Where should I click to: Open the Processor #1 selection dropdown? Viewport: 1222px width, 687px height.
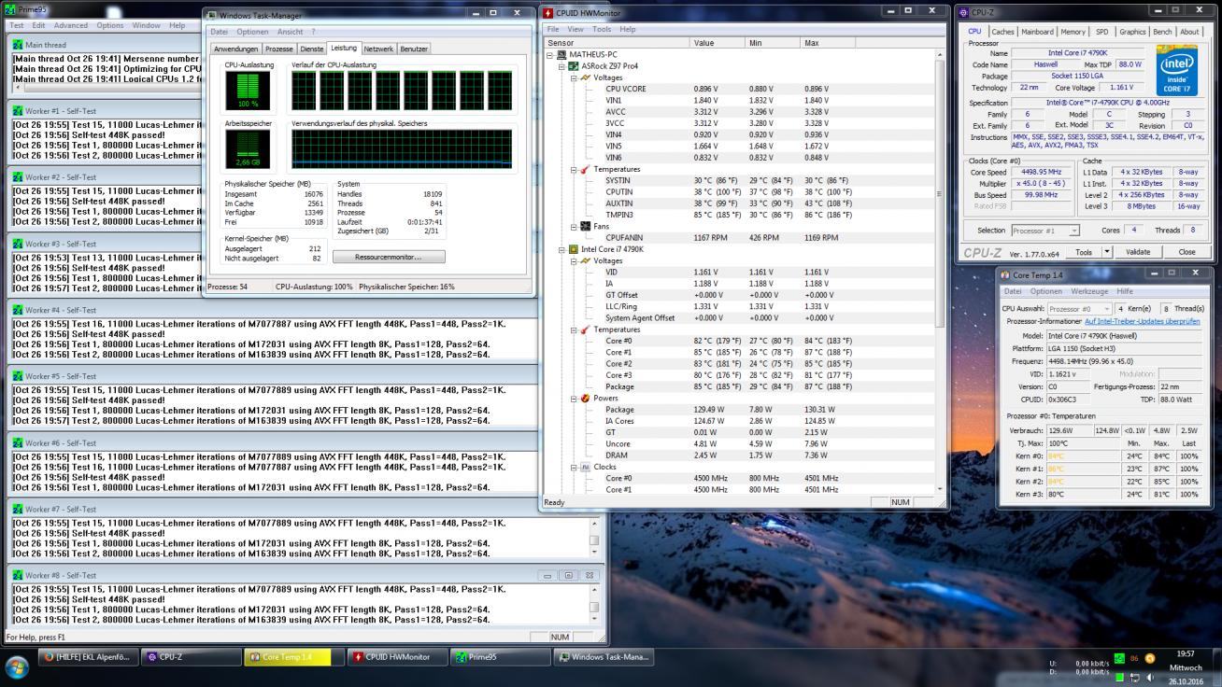[1044, 231]
